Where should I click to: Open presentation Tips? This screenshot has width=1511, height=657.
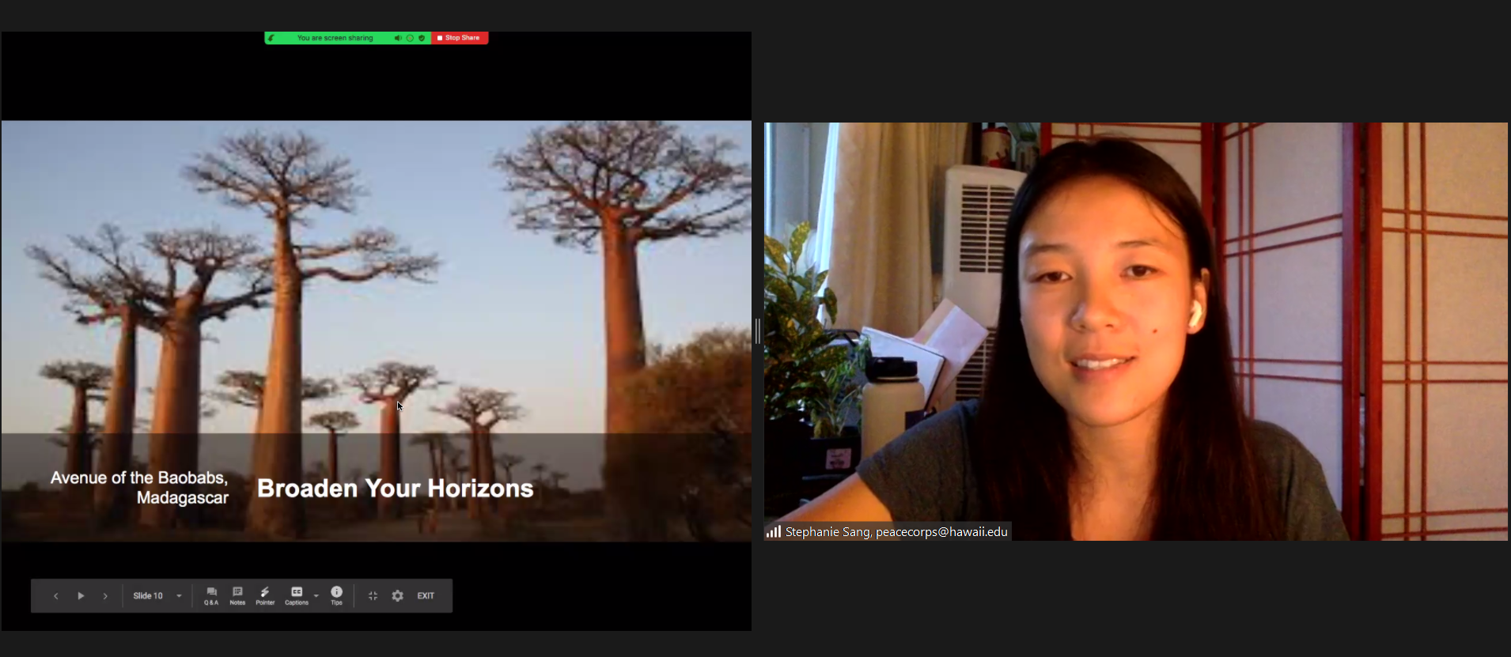click(x=336, y=596)
